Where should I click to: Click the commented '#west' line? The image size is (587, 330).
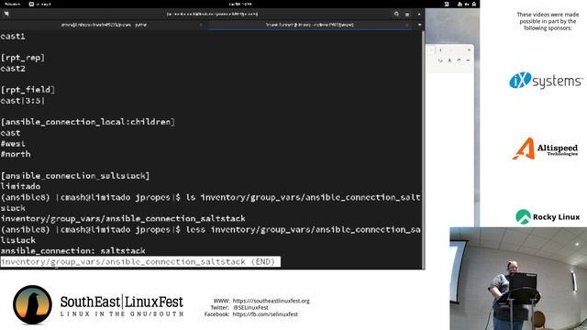tap(13, 144)
